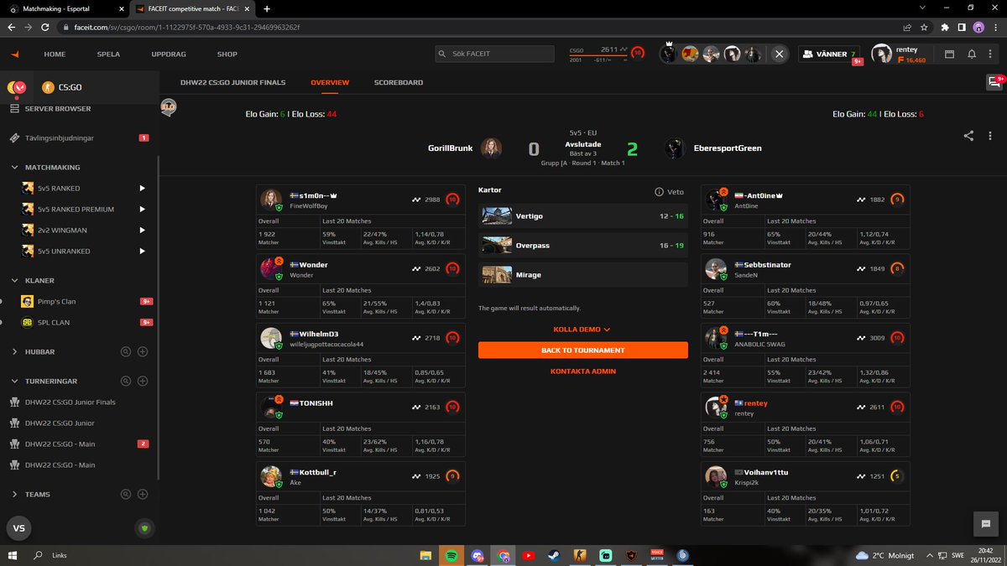The height and width of the screenshot is (566, 1007).
Task: Select the OVERVIEW tab
Action: [330, 83]
